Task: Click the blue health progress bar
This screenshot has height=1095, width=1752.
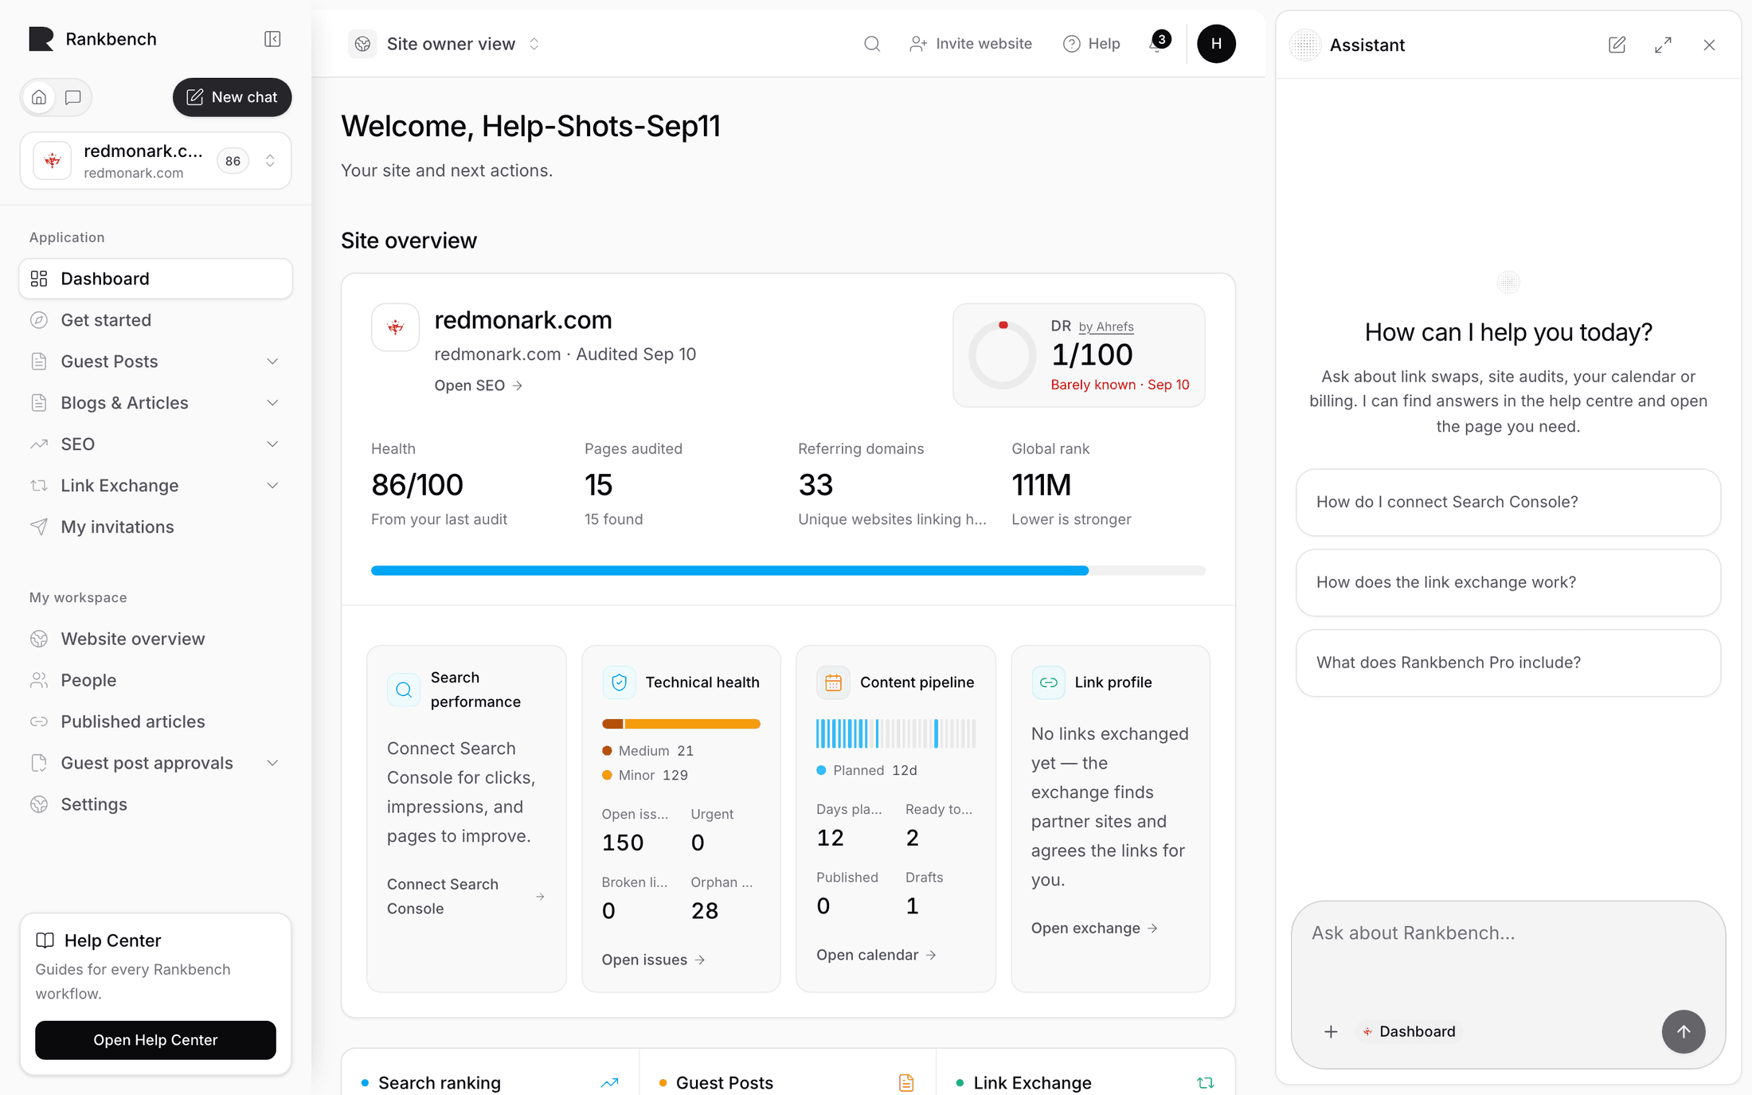Action: 729,570
